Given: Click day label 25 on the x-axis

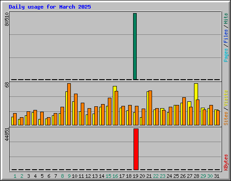Looking at the screenshot, I should tap(176, 176).
